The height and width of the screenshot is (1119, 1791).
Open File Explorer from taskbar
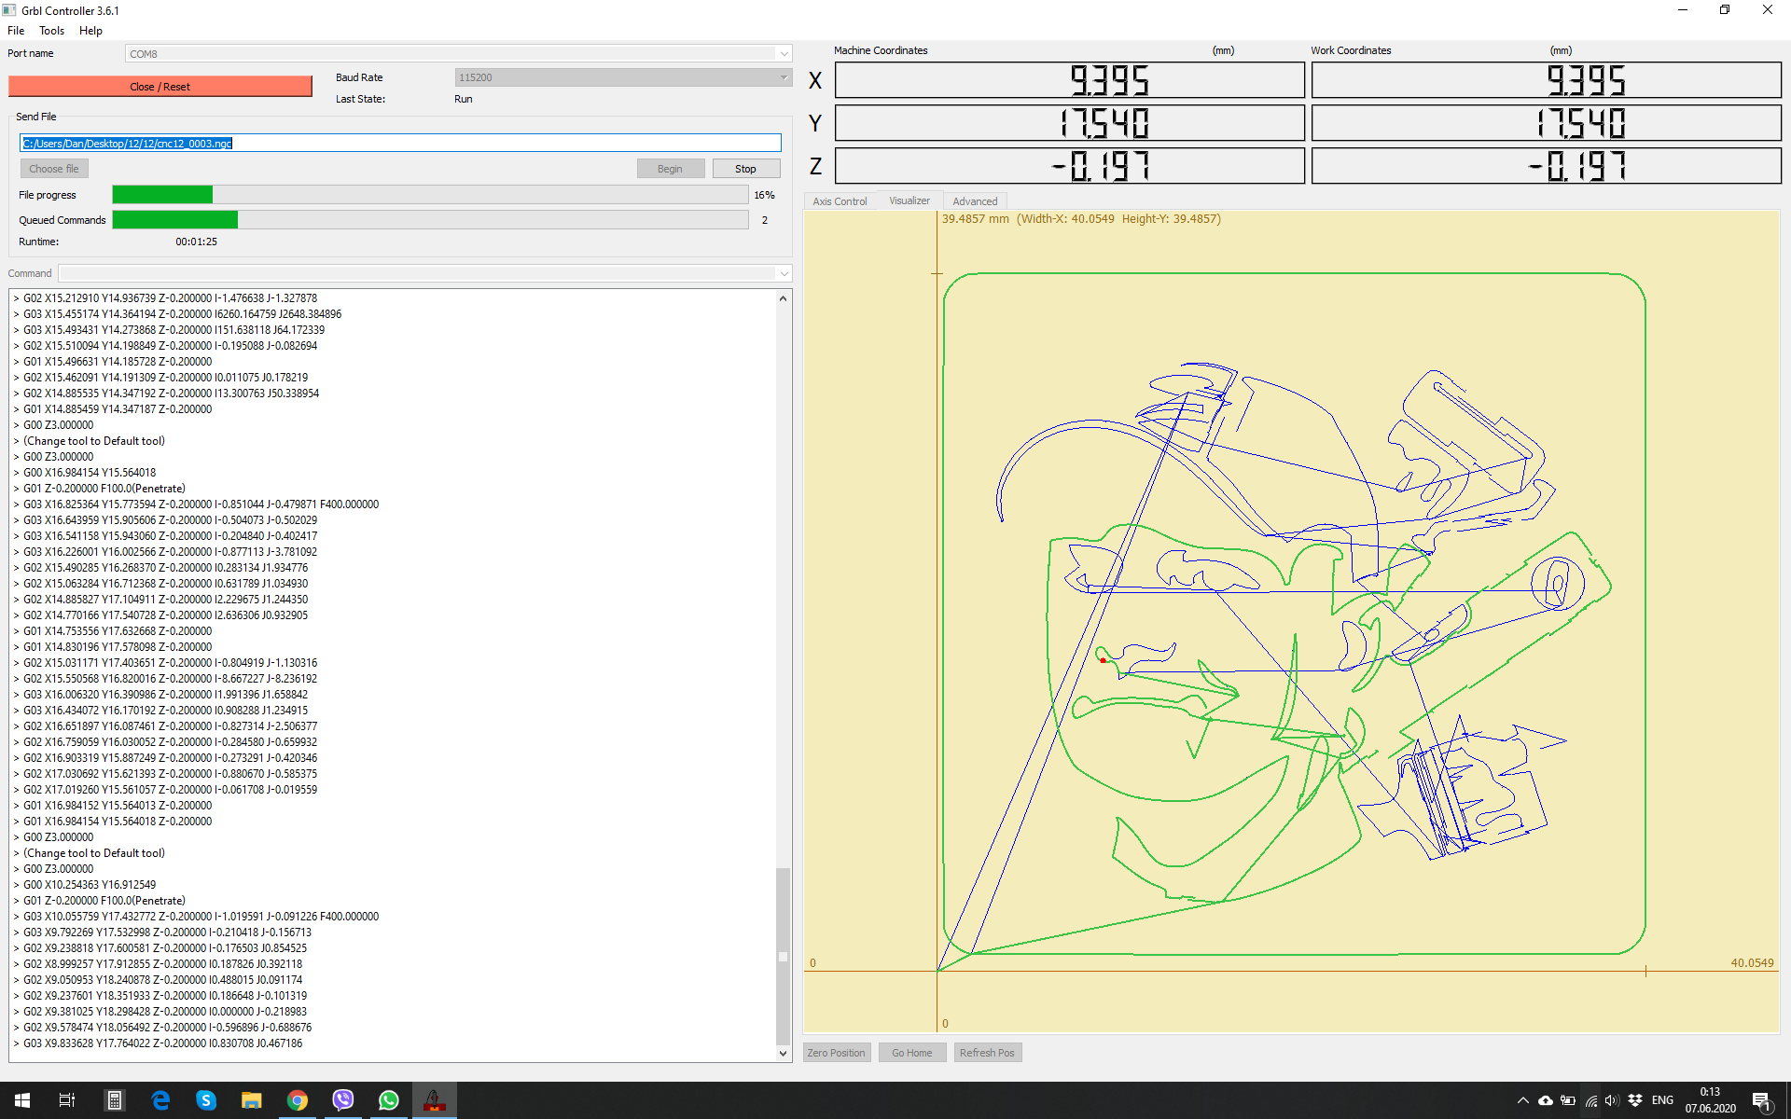(x=252, y=1100)
